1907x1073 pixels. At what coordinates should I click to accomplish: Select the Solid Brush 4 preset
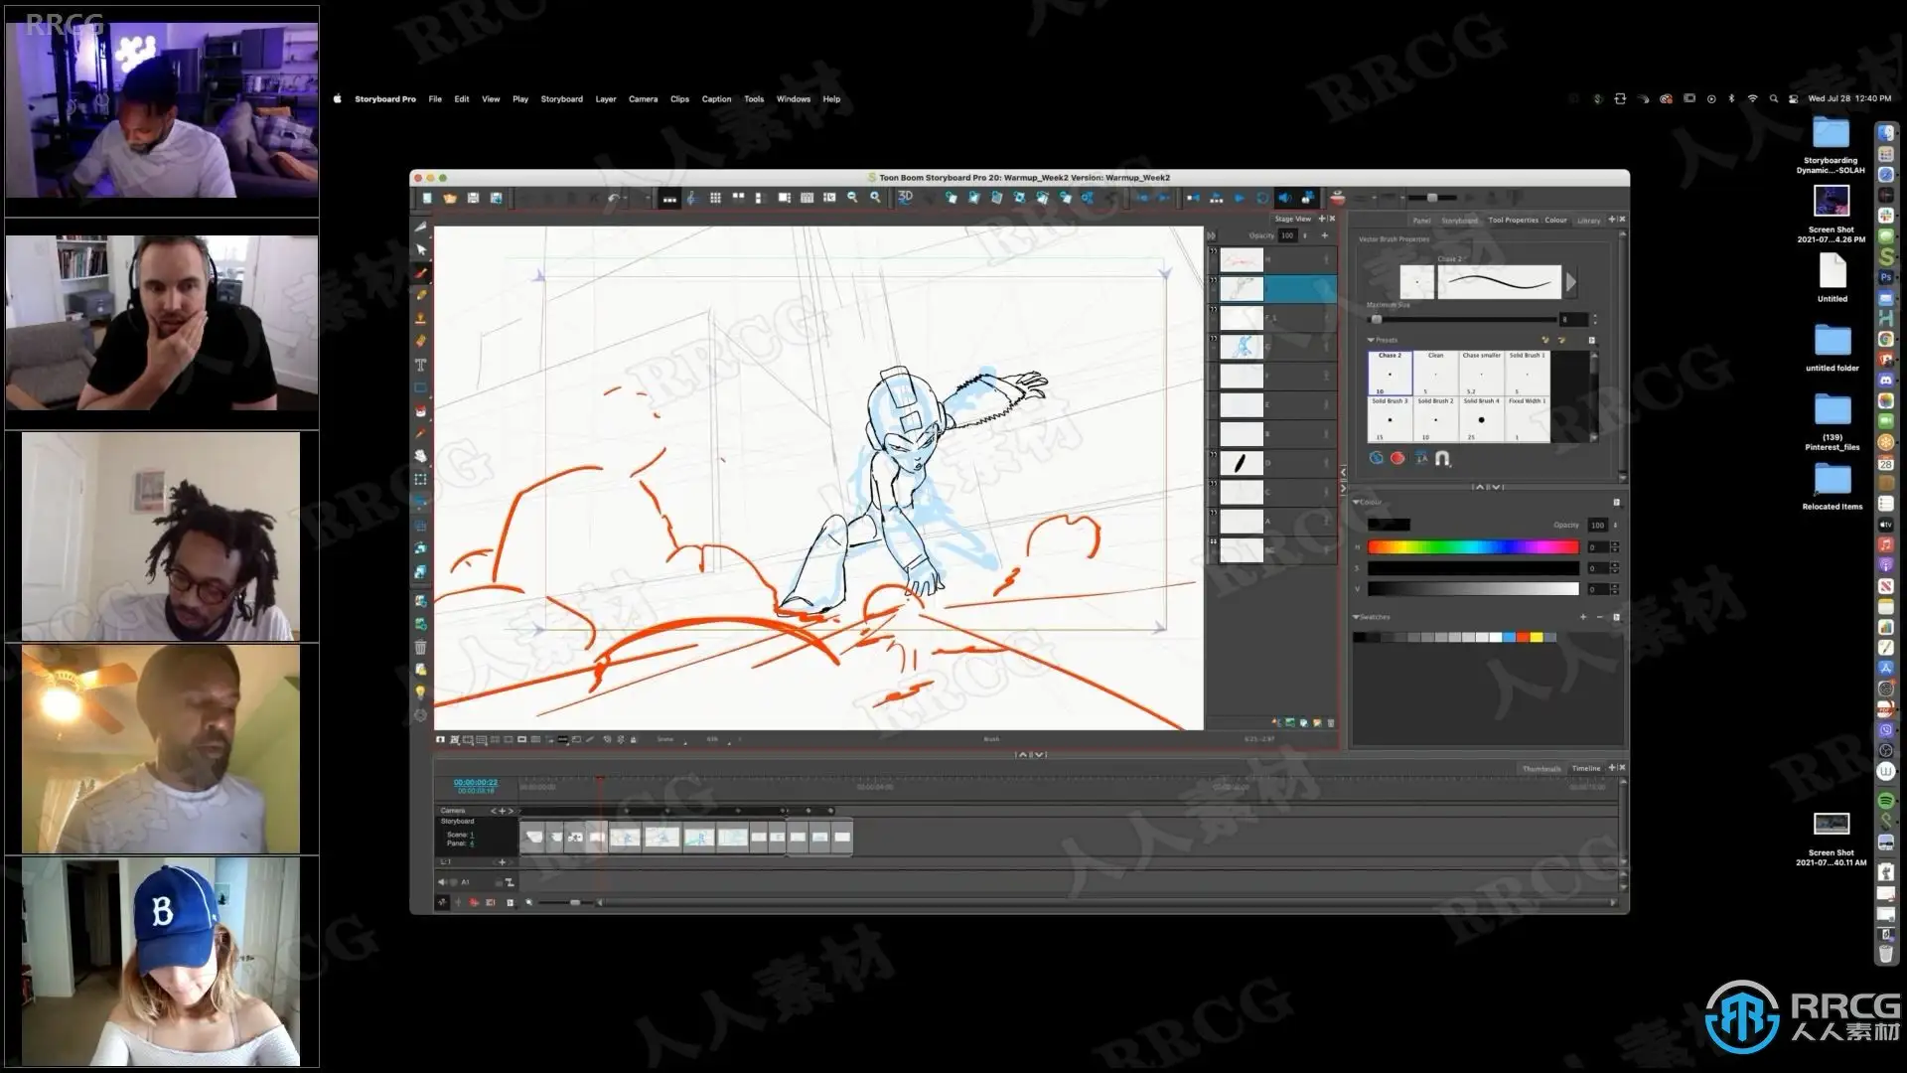tap(1481, 418)
